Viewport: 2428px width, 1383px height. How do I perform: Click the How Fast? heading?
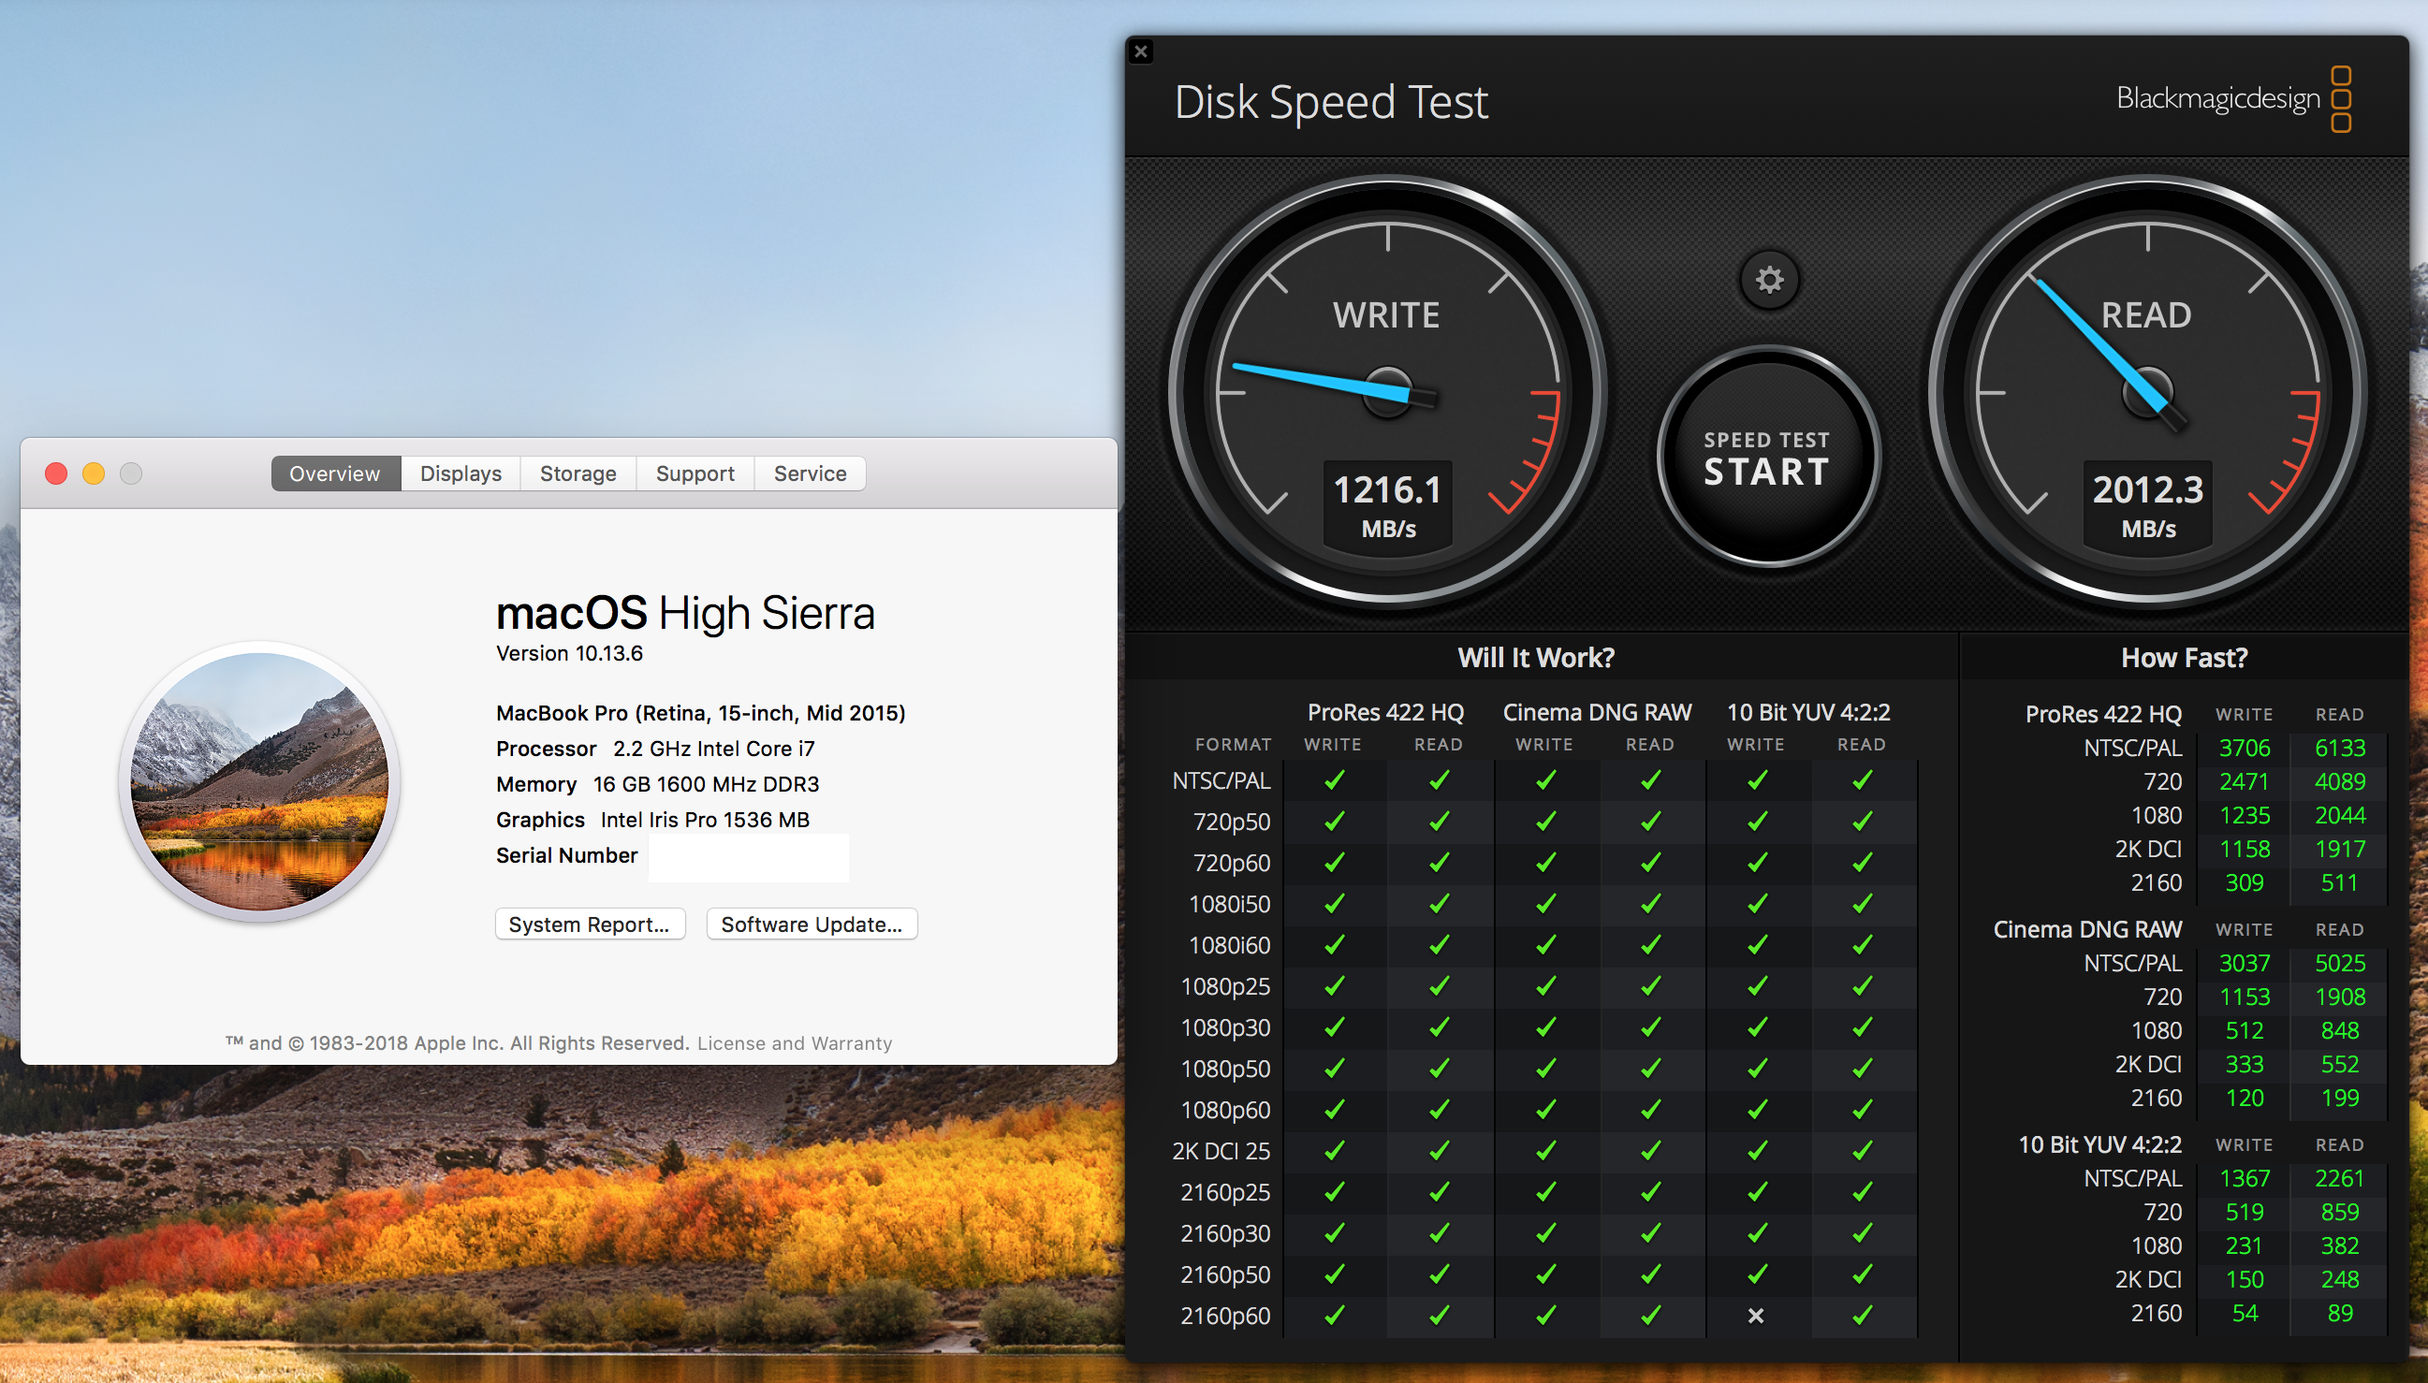pos(2184,657)
